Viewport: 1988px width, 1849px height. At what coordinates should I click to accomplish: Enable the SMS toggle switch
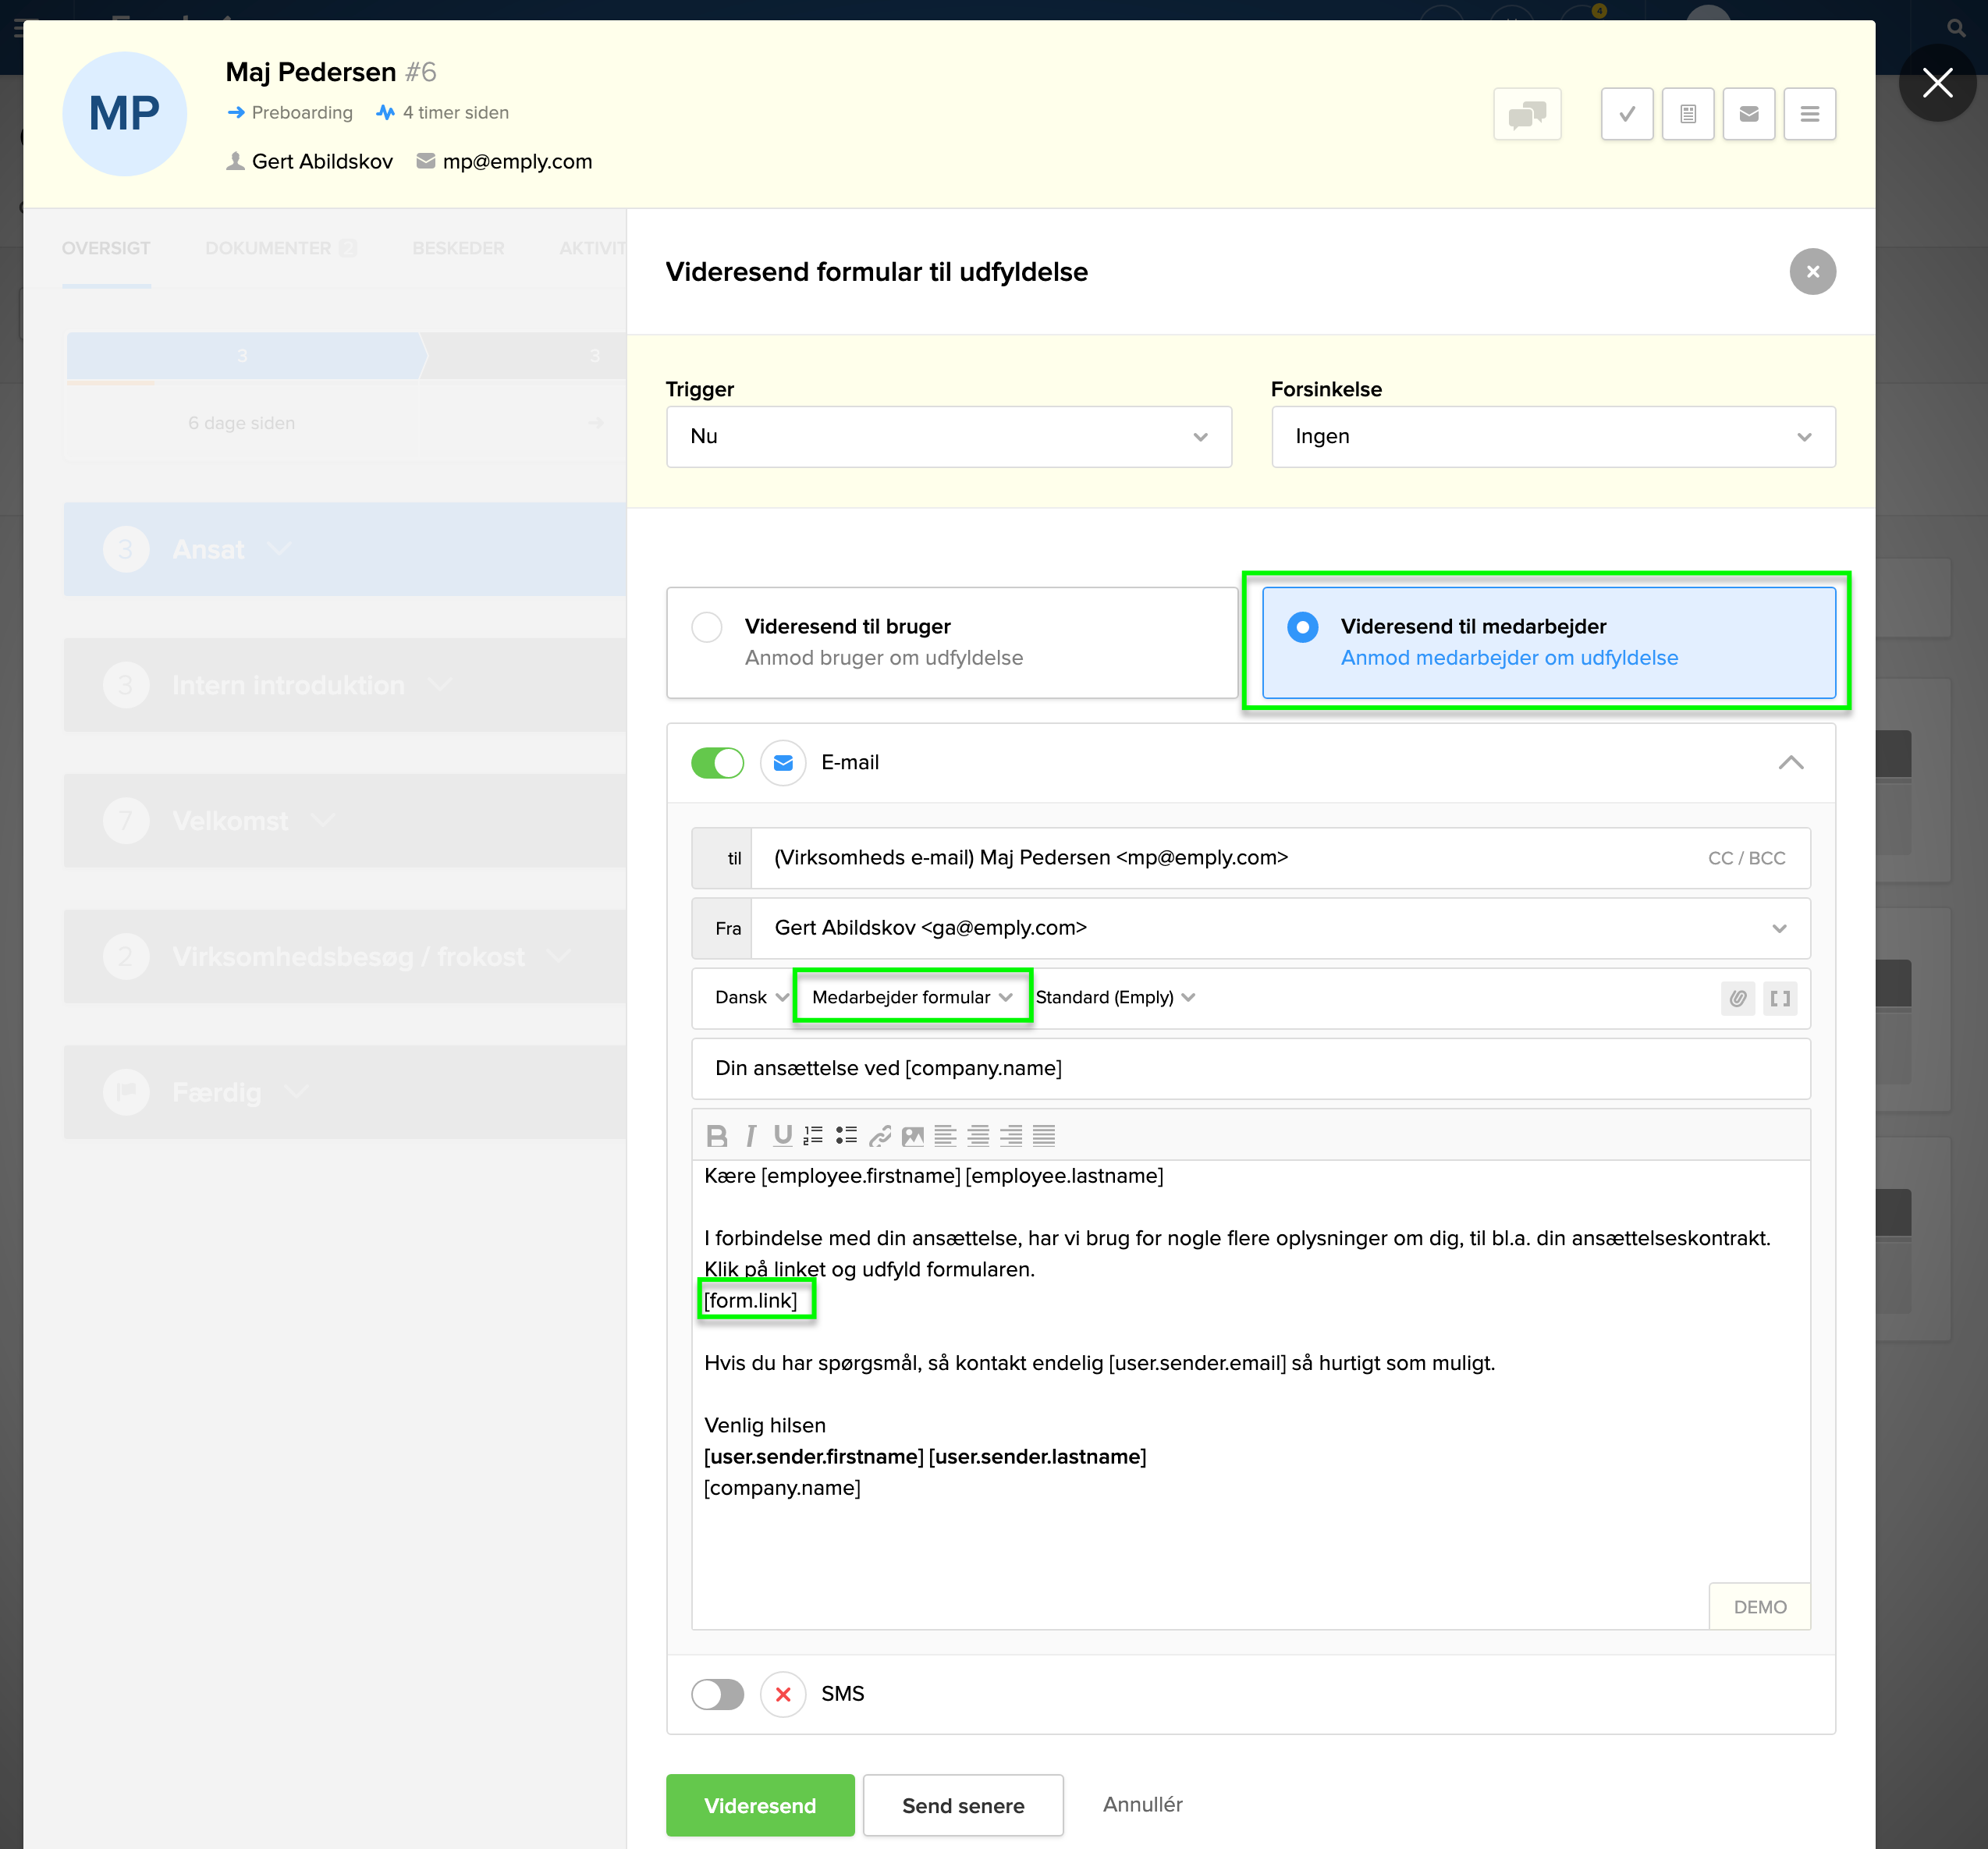pyautogui.click(x=717, y=1694)
